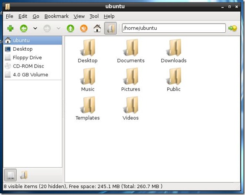
Task: Click the /home/ubuntu path field
Action: pos(174,28)
